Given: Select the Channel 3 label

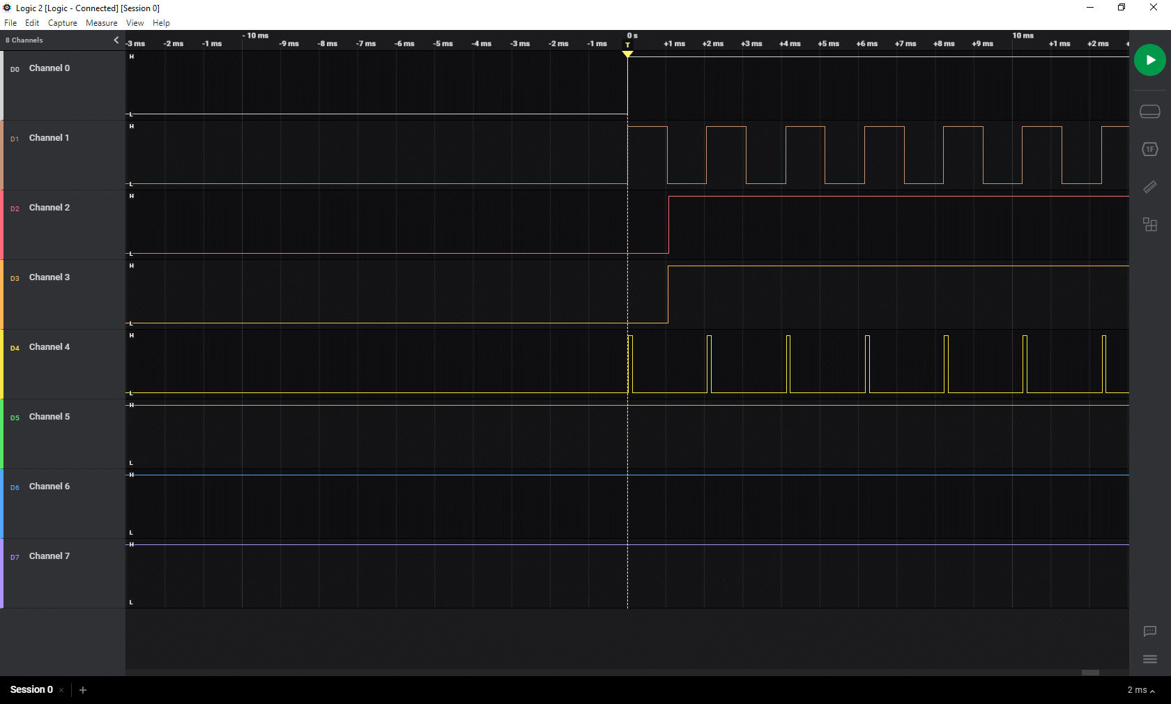Looking at the screenshot, I should click(x=49, y=277).
